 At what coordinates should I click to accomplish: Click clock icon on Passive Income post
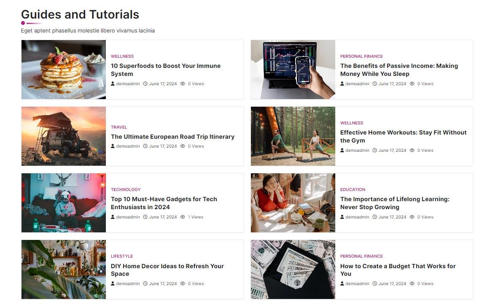click(x=374, y=83)
